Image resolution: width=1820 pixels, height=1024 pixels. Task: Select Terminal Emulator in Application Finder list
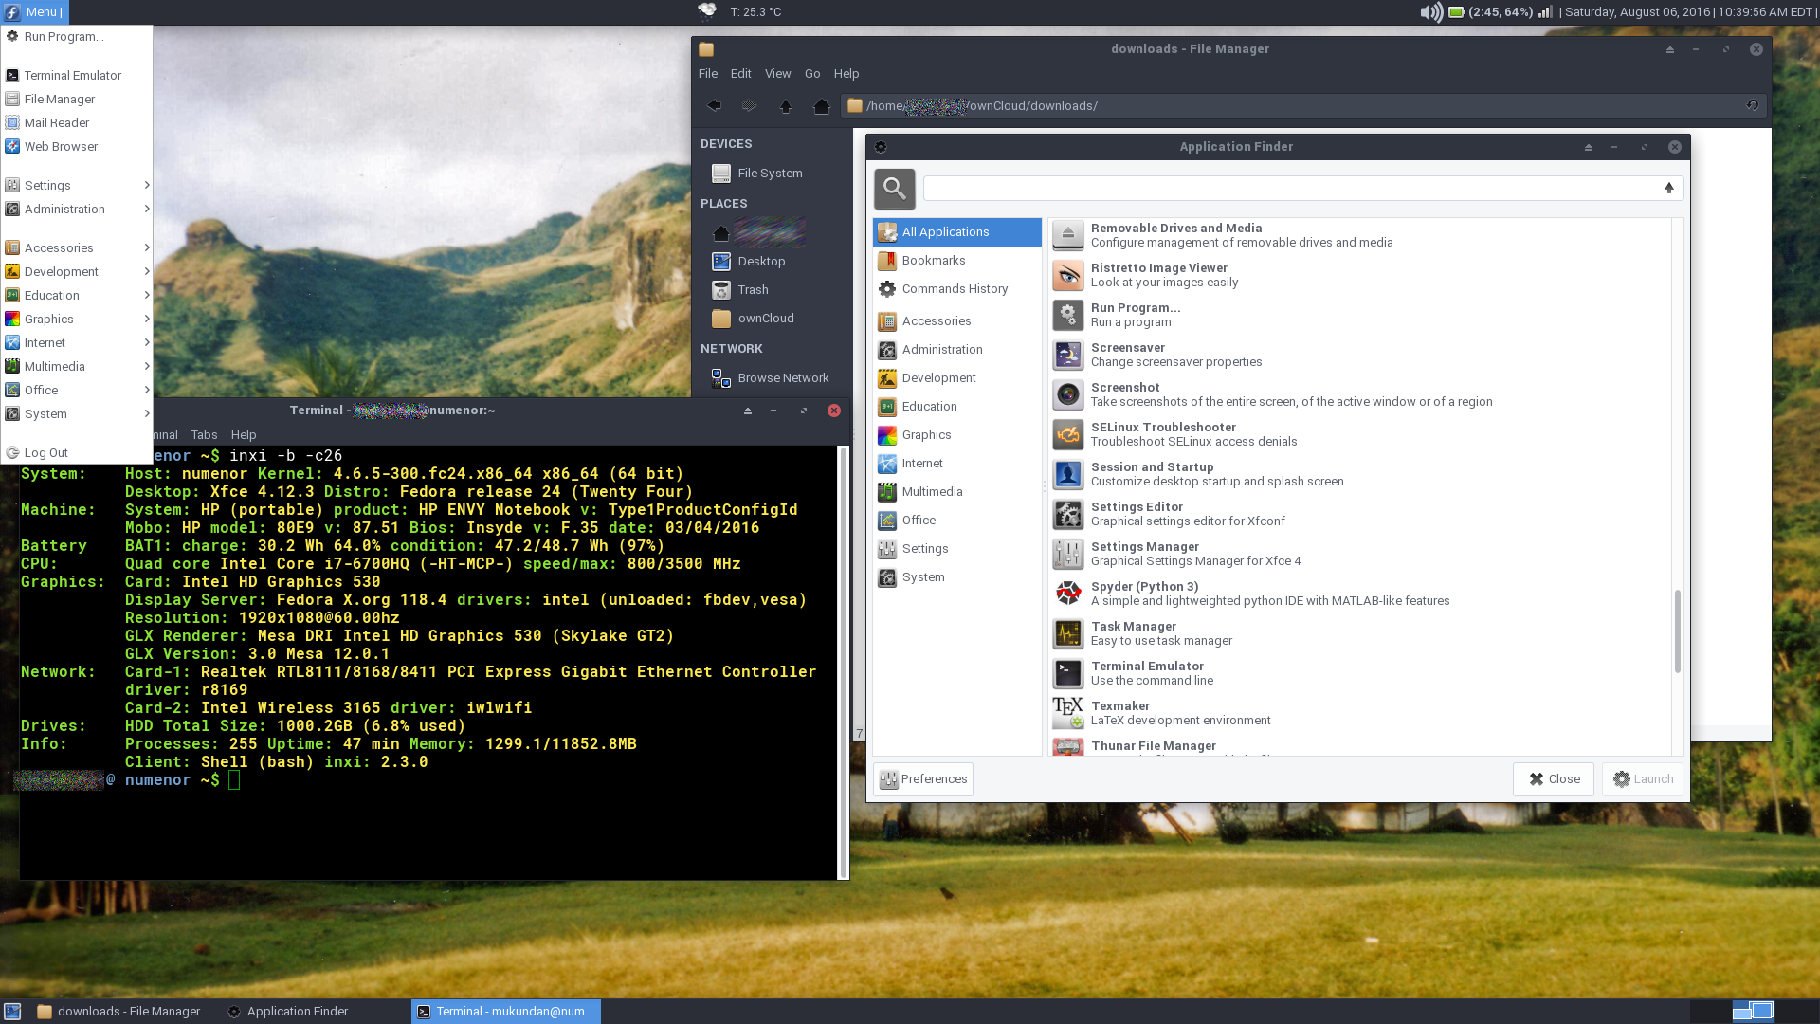[1360, 673]
